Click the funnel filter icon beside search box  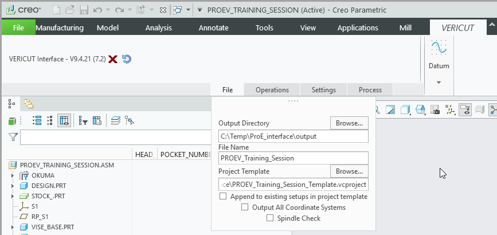coord(13,137)
